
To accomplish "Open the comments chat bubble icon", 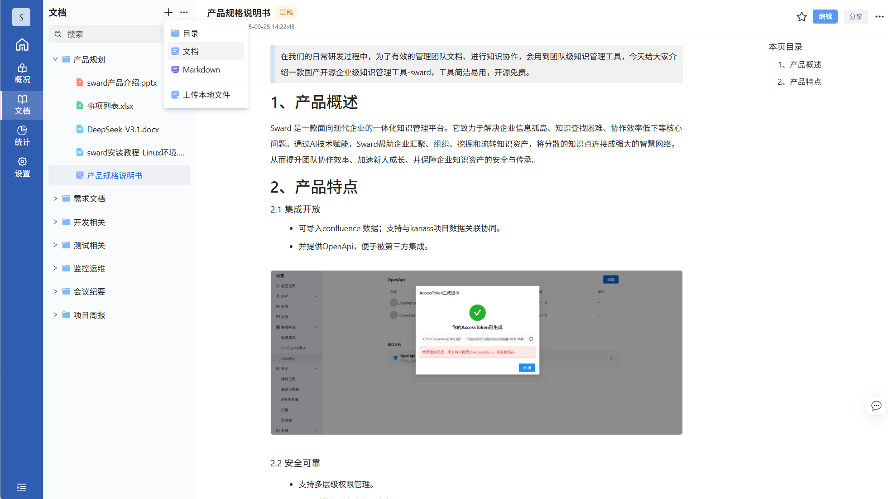I will click(x=876, y=406).
